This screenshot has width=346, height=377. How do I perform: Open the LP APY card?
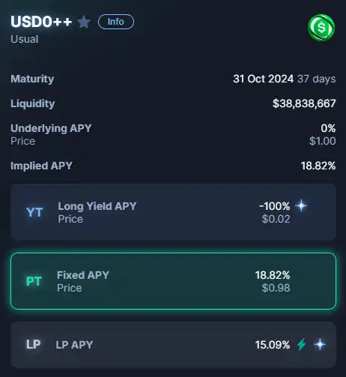pyautogui.click(x=173, y=345)
